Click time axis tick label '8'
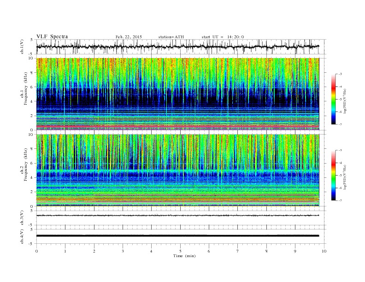The width and height of the screenshot is (365, 282). tap(266, 251)
